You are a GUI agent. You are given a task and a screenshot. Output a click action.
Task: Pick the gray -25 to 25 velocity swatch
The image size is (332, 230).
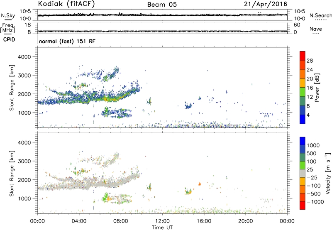[x=303, y=173]
